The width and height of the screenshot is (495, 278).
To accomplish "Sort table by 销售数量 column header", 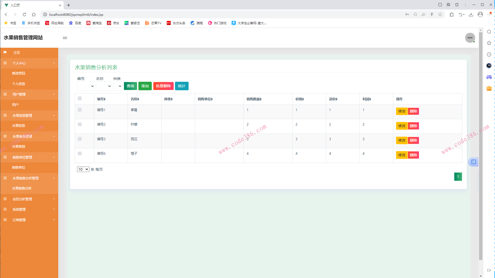I will click(x=254, y=99).
